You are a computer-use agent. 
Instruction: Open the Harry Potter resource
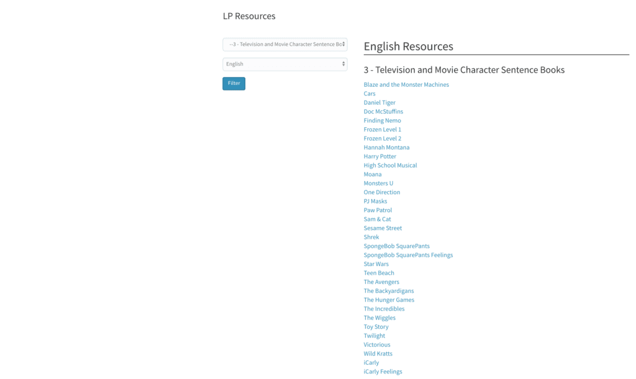[x=379, y=157]
